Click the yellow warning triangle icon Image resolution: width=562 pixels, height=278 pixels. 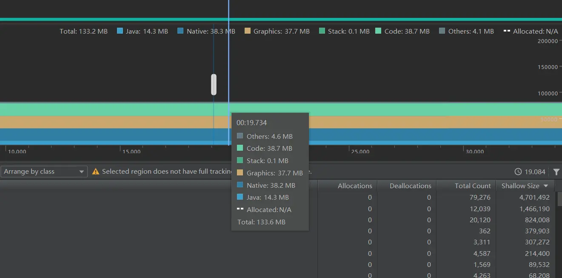click(x=96, y=172)
